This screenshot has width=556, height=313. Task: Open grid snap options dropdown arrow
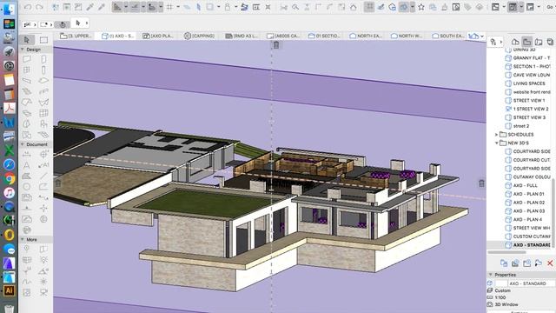pos(178,7)
